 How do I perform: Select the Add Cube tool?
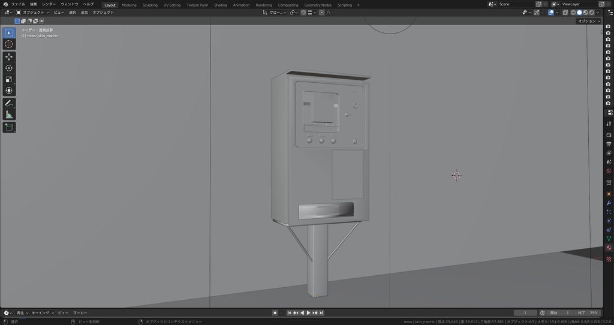[9, 127]
